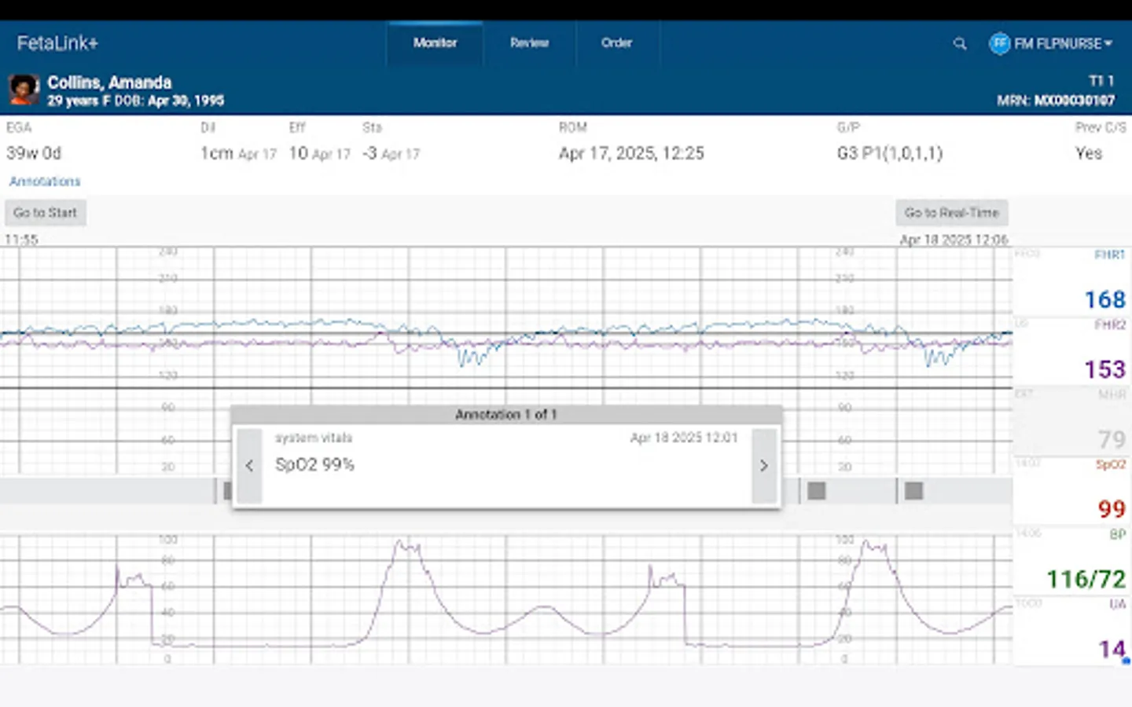
Task: Click the rightmost gray annotation marker
Action: pyautogui.click(x=913, y=491)
